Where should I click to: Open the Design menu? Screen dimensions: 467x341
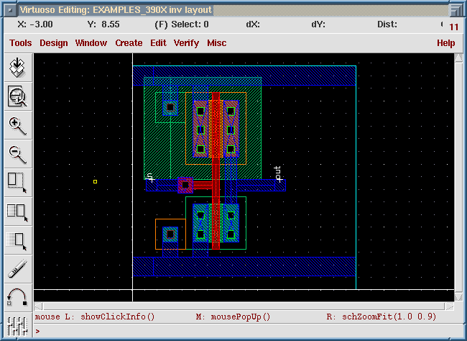pyautogui.click(x=54, y=43)
